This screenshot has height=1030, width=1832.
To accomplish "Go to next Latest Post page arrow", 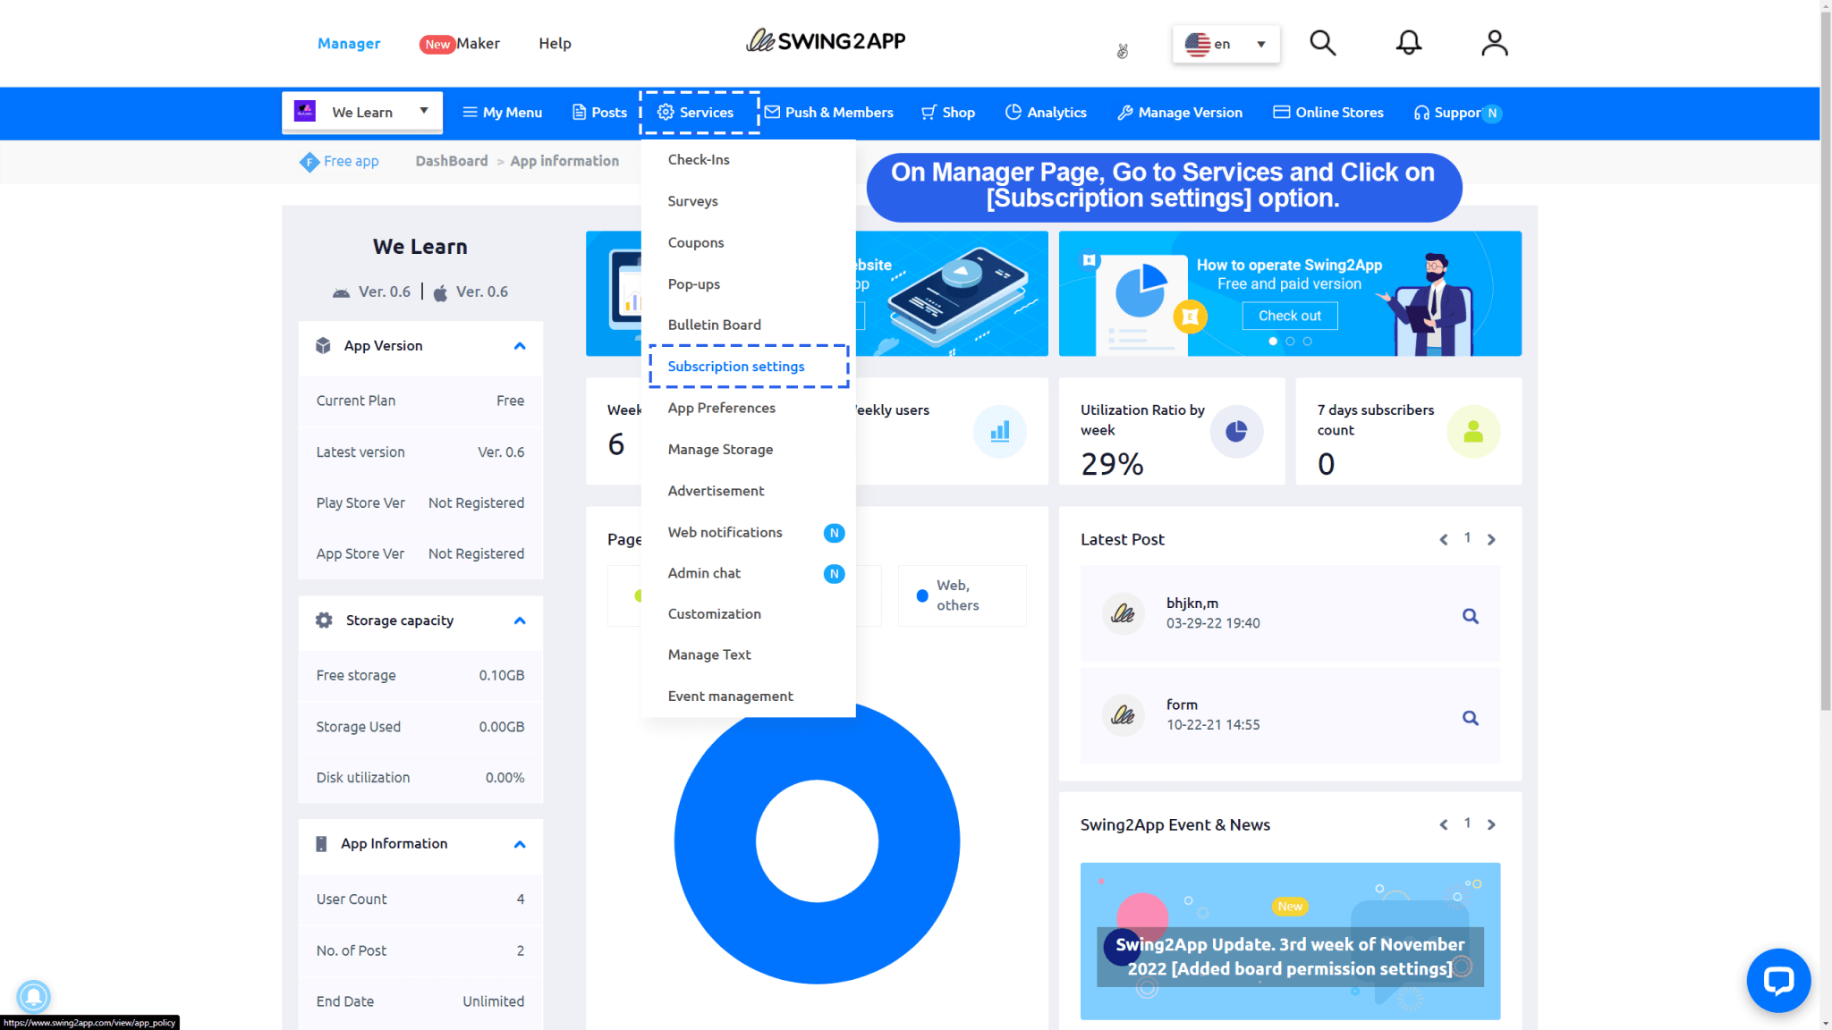I will [x=1491, y=539].
